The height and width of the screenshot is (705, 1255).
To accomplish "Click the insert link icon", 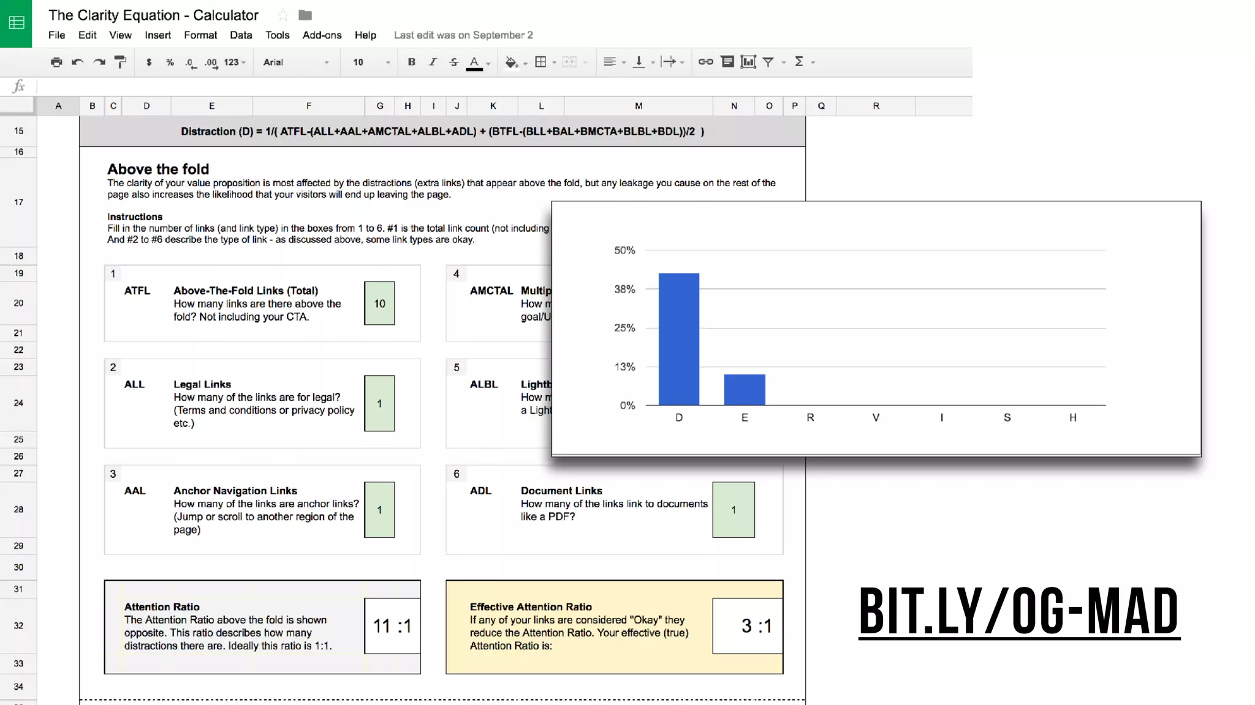I will (x=705, y=62).
